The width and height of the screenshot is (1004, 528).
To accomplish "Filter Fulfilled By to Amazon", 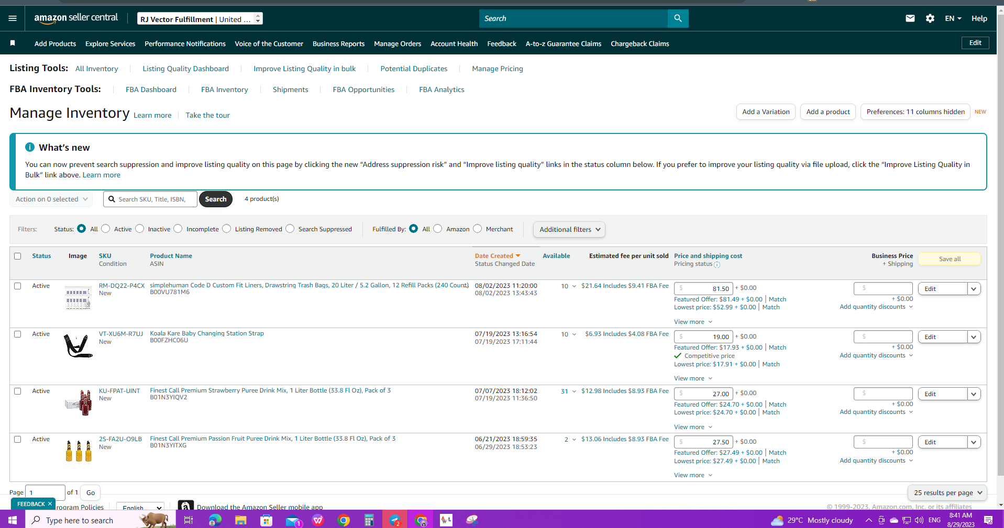I will 438,229.
